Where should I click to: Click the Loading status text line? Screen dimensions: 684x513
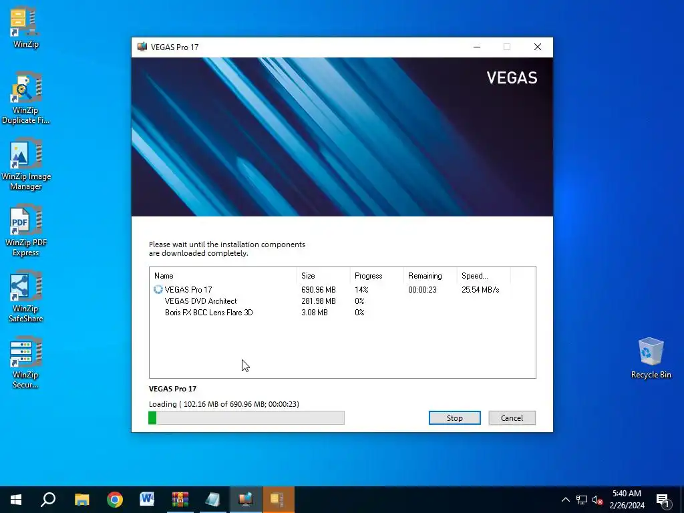coord(224,404)
